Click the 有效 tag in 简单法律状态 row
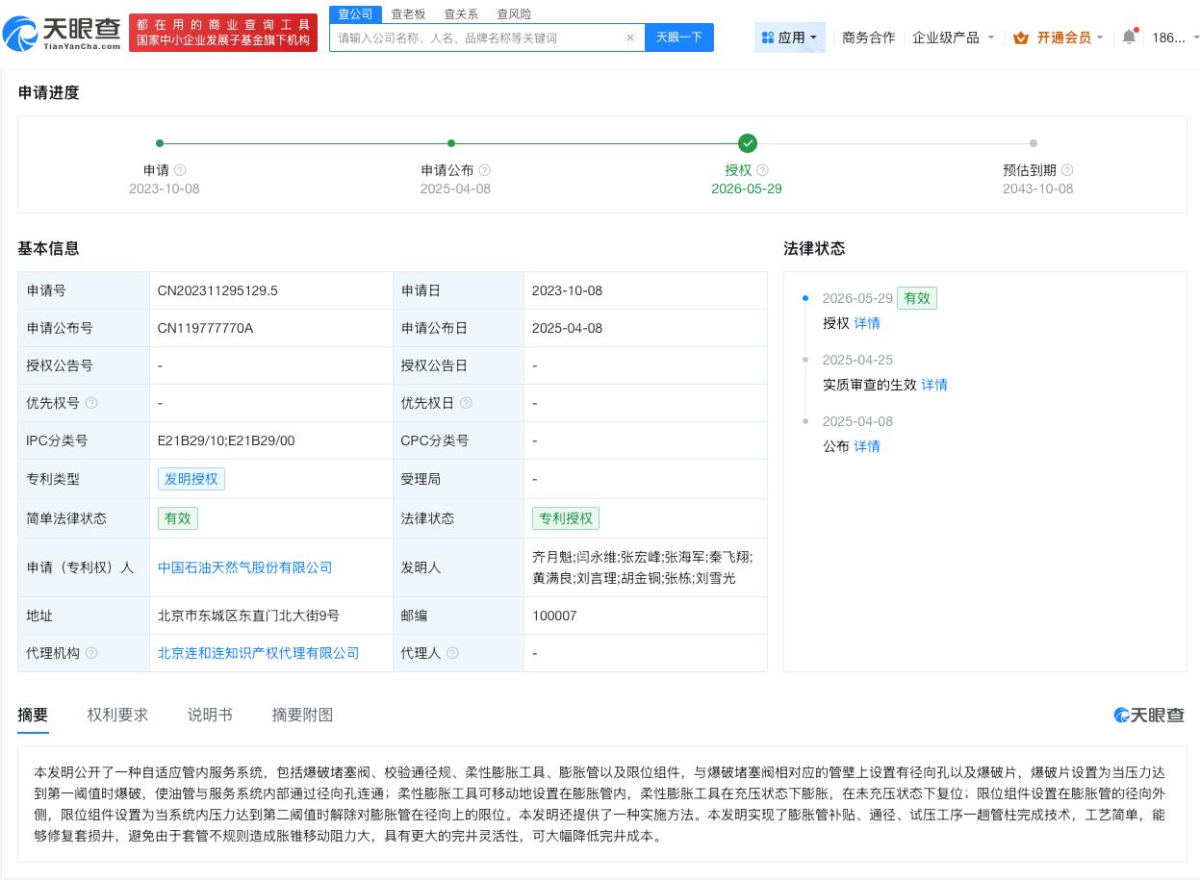This screenshot has height=880, width=1200. [x=178, y=518]
